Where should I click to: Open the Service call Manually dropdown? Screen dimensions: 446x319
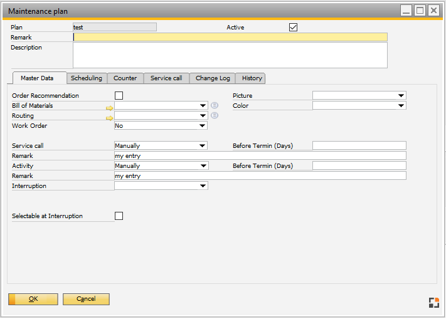(x=202, y=146)
